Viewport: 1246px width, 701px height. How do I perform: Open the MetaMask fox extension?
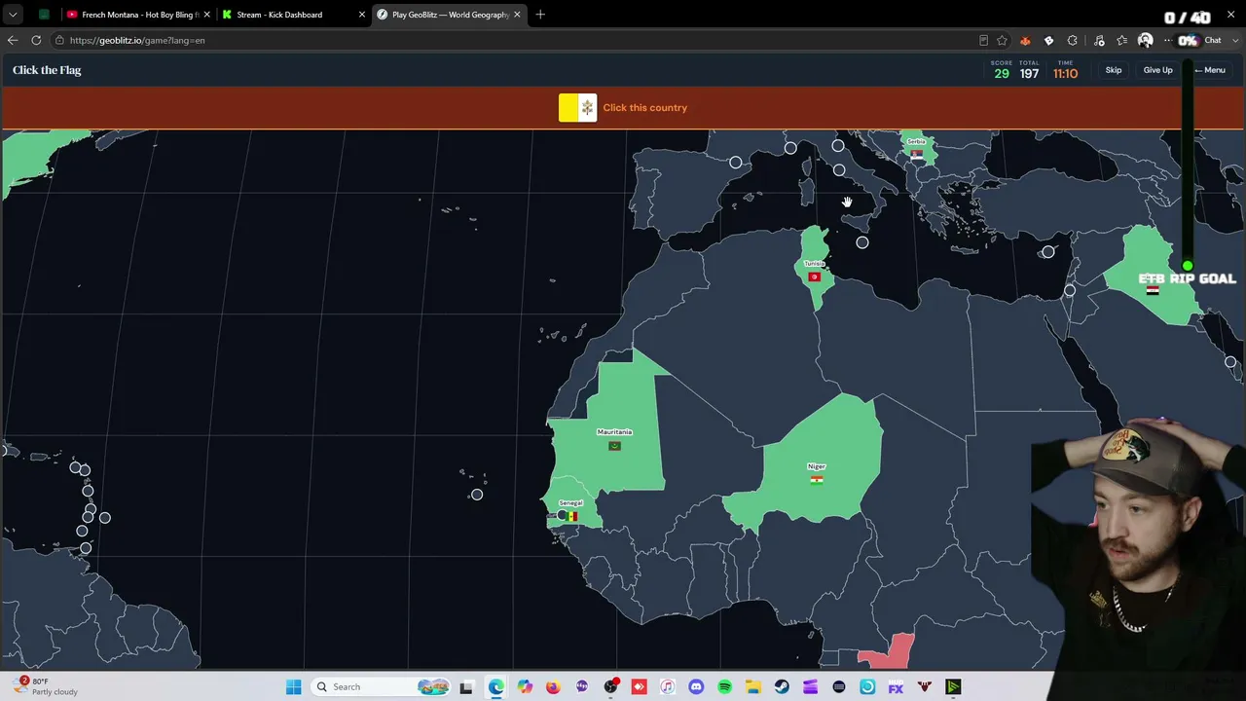tap(1025, 40)
